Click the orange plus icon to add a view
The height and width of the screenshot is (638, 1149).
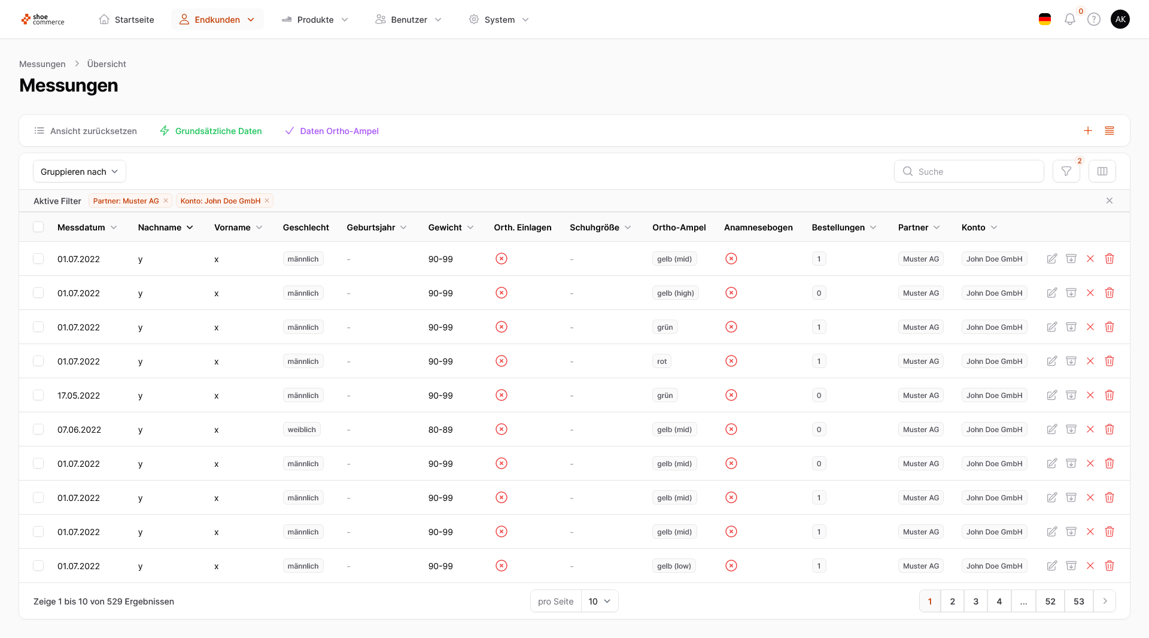click(x=1087, y=131)
